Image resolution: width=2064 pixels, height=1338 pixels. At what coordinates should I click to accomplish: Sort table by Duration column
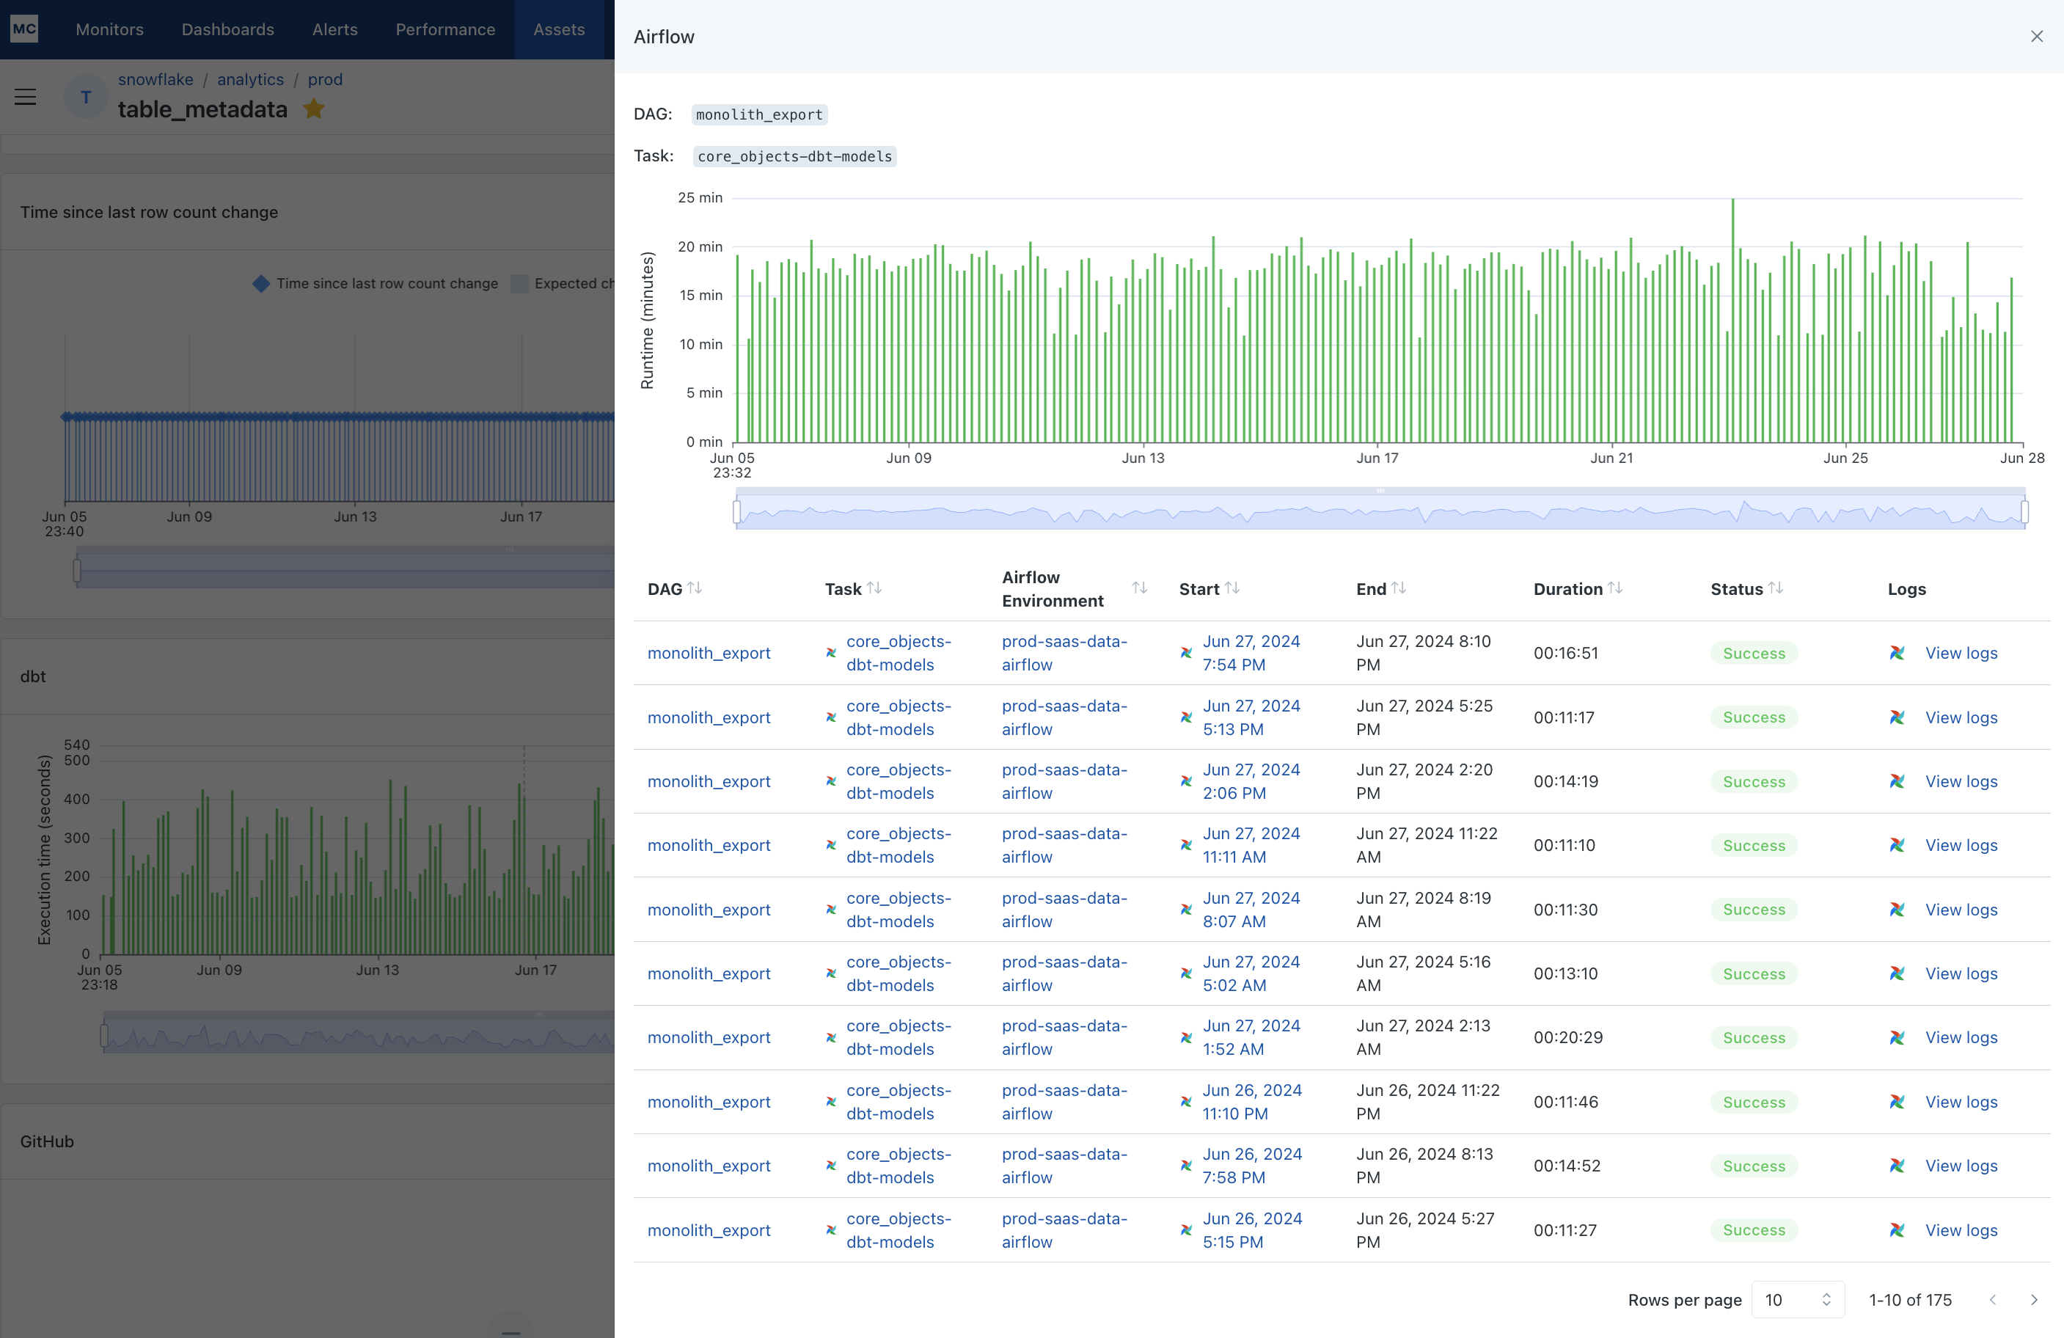coord(1615,589)
